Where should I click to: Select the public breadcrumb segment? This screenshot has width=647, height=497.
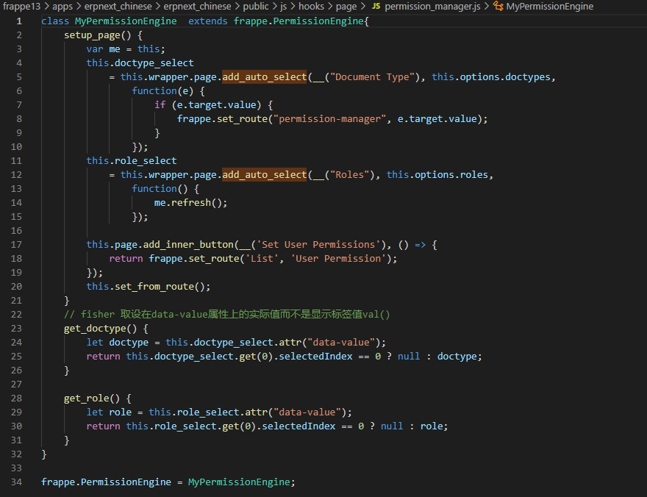tap(255, 6)
